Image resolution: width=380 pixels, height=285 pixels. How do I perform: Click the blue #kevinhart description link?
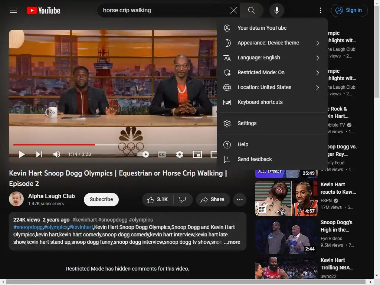(81, 227)
